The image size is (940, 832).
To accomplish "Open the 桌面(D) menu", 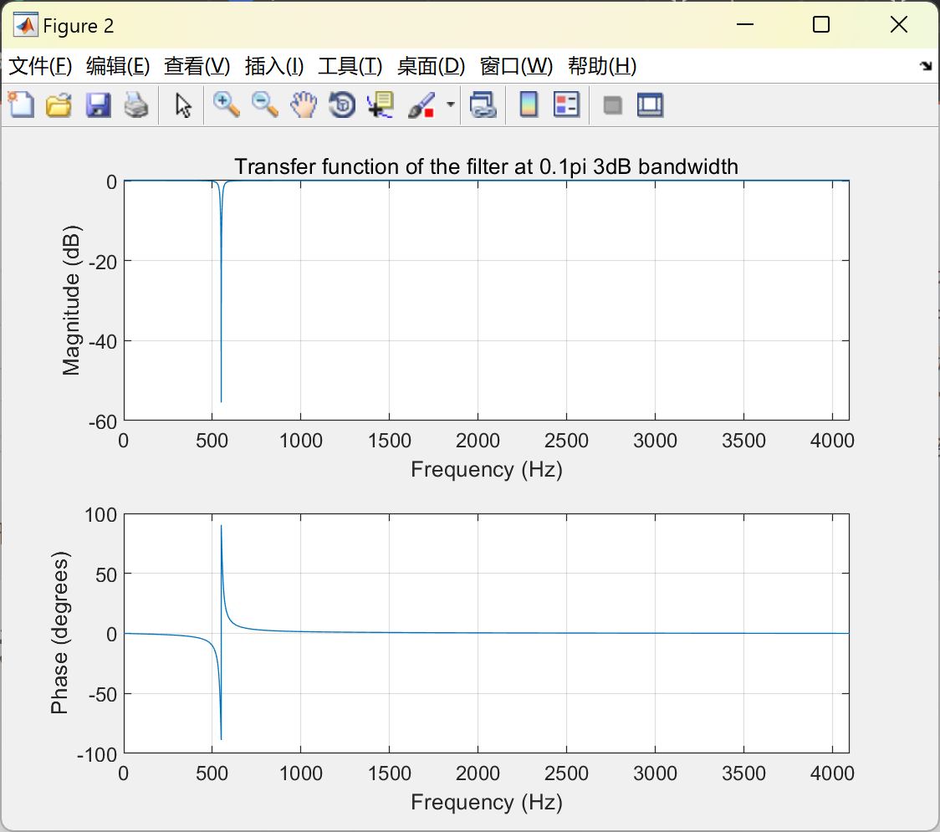I will coord(431,66).
